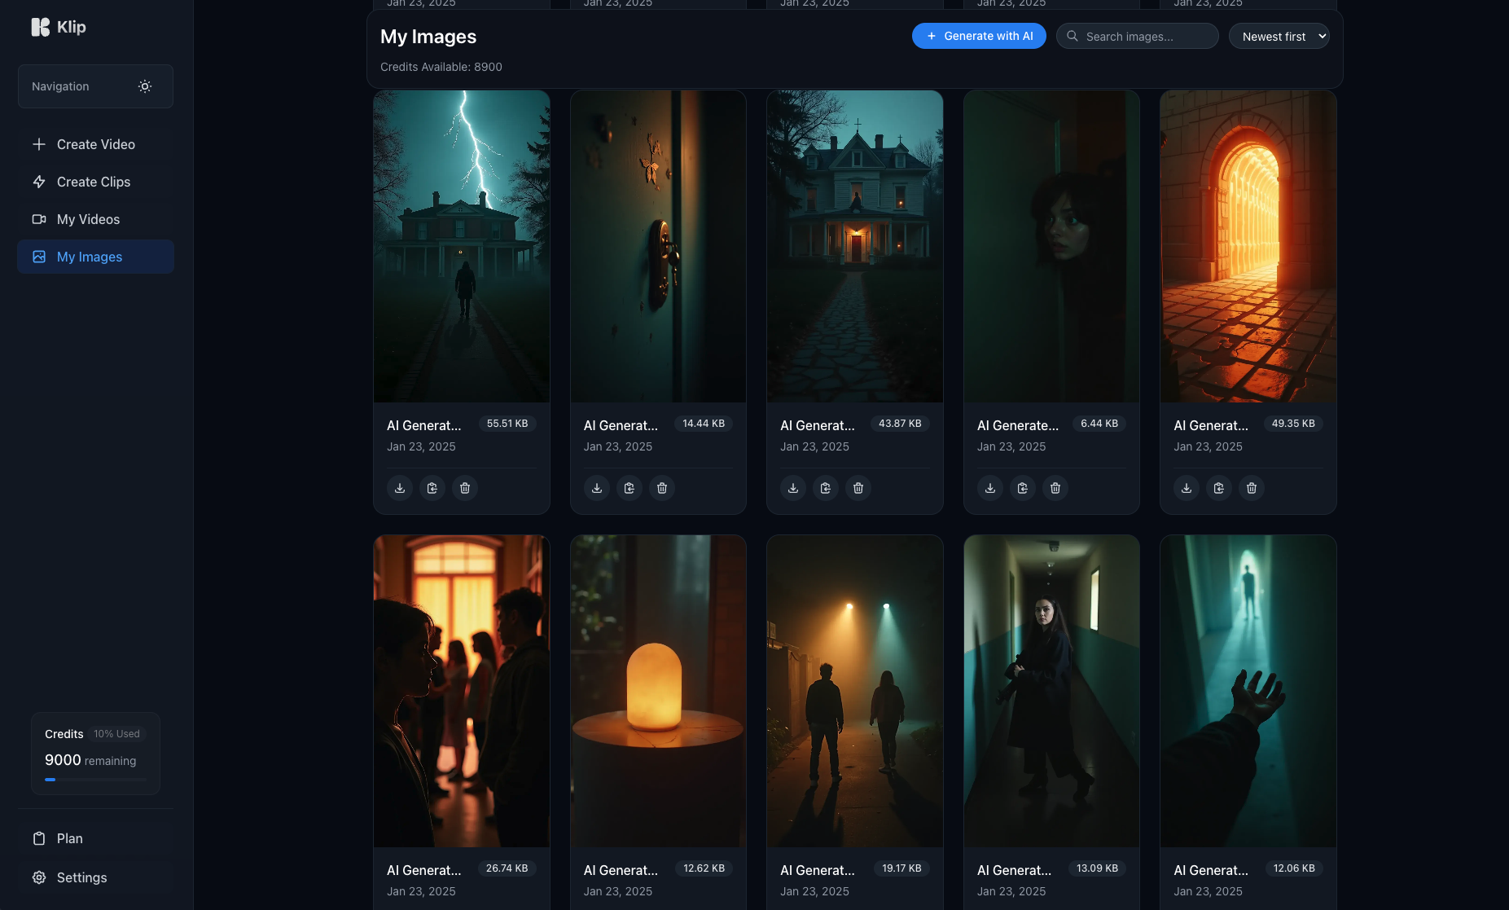Download the 55.51 KB lightning house image
Image resolution: width=1509 pixels, height=910 pixels.
(400, 488)
